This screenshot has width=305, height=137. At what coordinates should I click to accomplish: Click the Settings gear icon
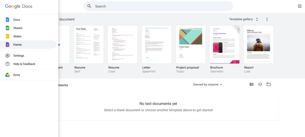[x=8, y=56]
